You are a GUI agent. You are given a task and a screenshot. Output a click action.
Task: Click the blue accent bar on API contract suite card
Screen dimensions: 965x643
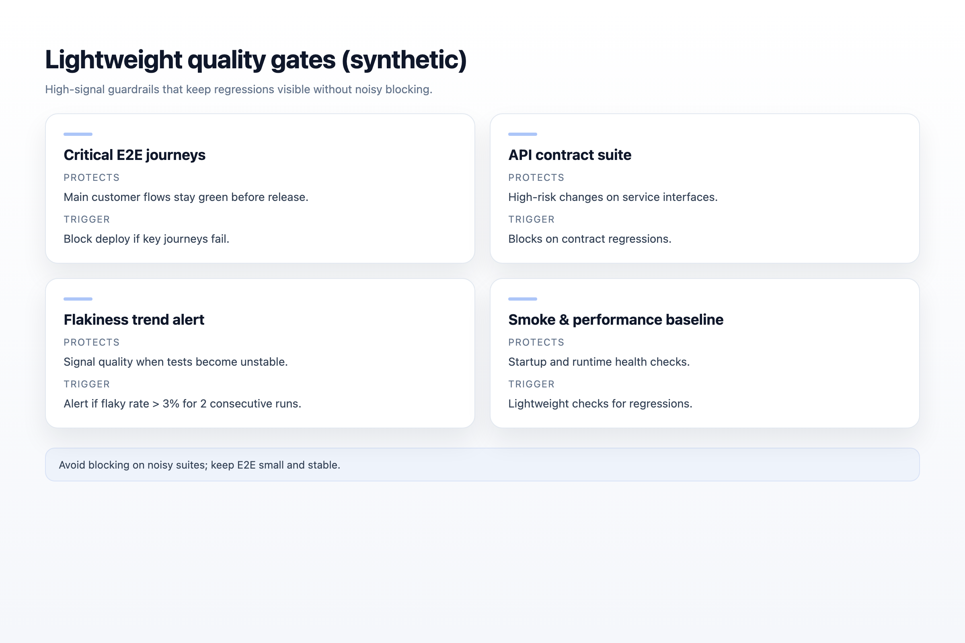point(523,134)
